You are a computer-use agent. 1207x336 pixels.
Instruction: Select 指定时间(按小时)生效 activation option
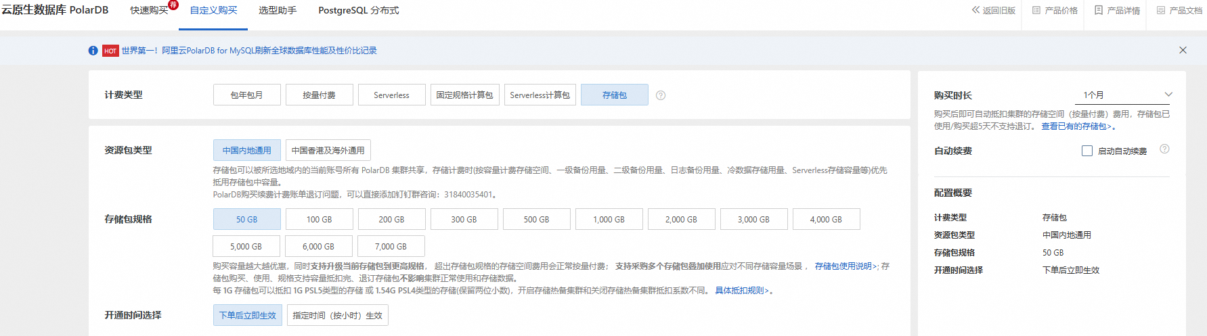(338, 315)
